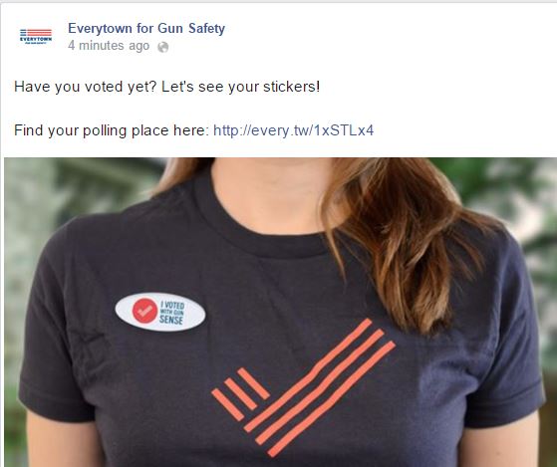557x467 pixels.
Task: Click the oval 'I Voted' sticker in photo
Action: [x=160, y=312]
